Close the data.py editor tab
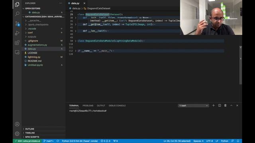Viewport: 255px width, 143px height. 84,3
